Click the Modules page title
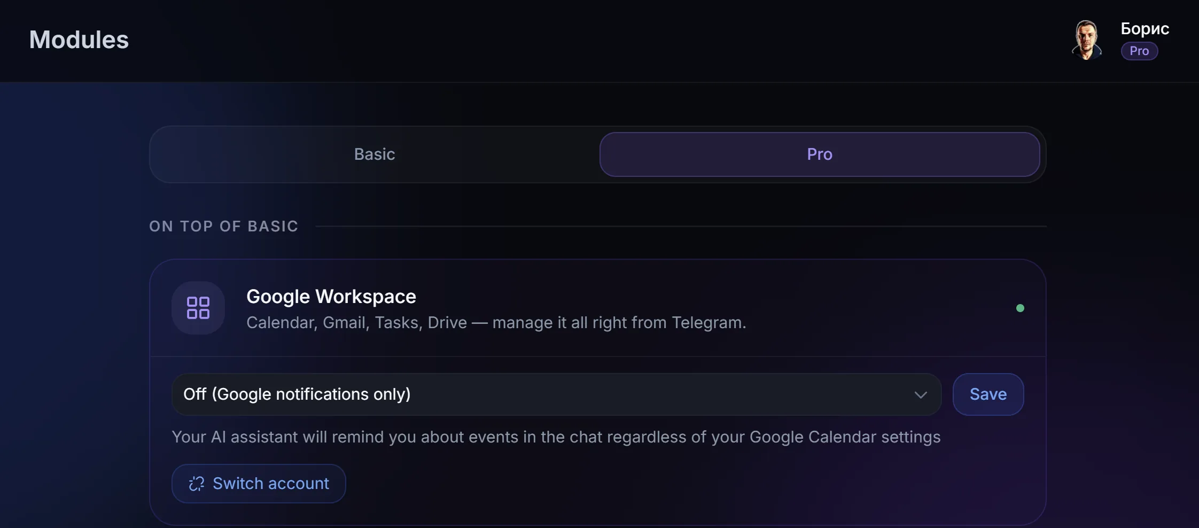The image size is (1199, 528). tap(79, 40)
